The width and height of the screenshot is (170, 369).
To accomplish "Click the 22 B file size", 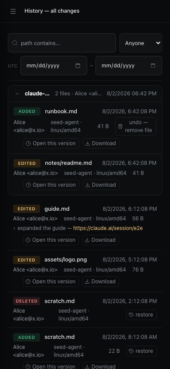I will pos(114,351).
